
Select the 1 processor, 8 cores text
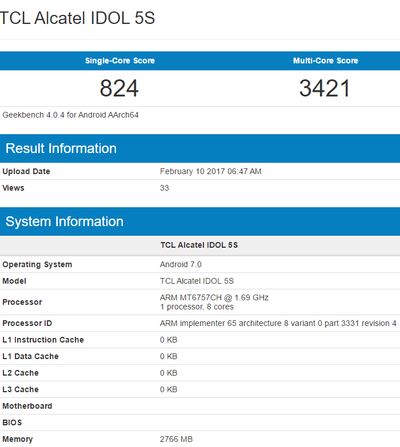(x=197, y=307)
